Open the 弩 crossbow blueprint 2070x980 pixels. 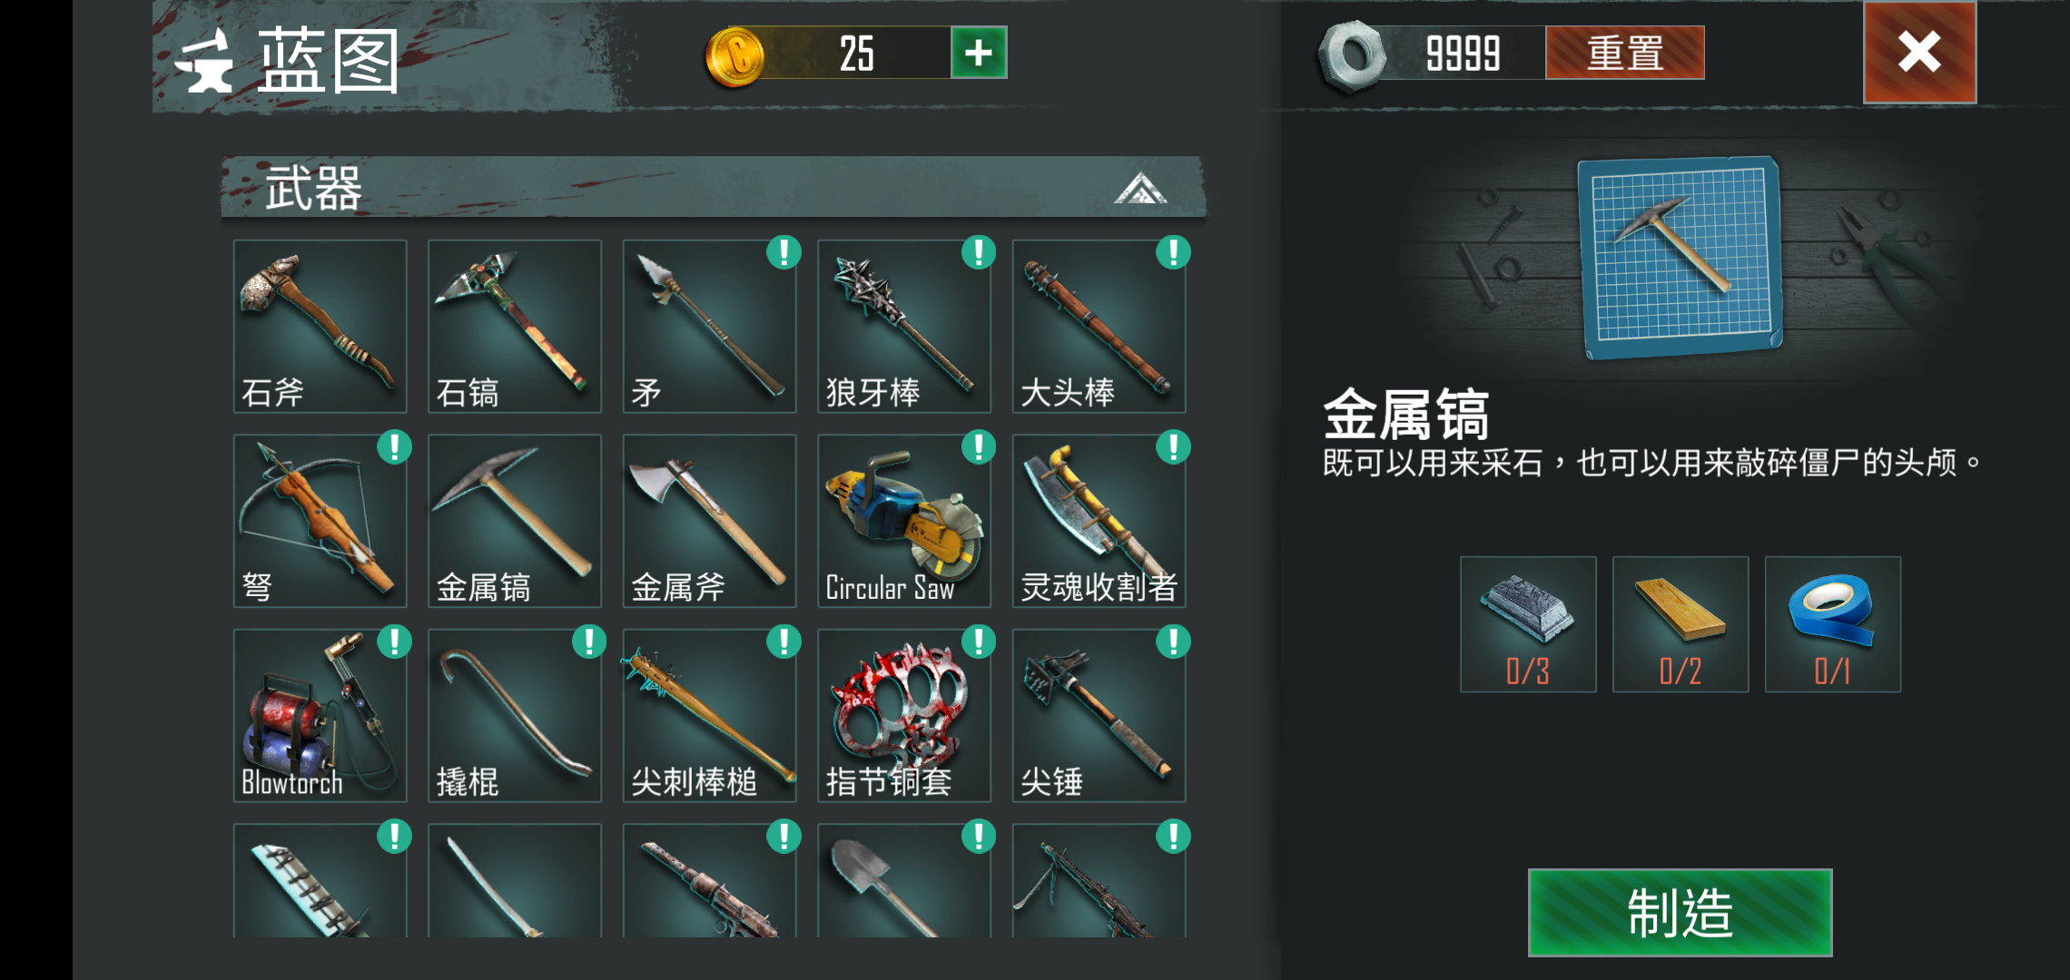[x=320, y=521]
